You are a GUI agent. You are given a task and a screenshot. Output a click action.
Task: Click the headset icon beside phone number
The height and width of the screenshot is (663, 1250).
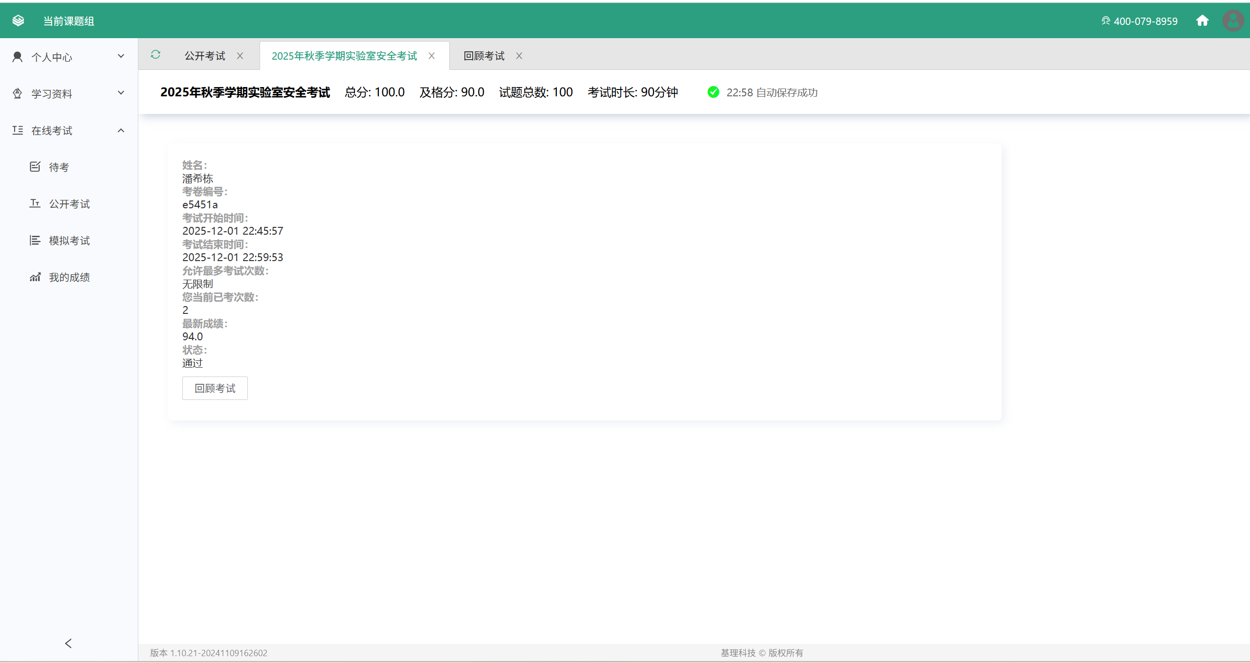coord(1105,21)
